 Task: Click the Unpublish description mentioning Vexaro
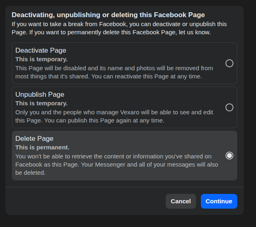coord(114,116)
